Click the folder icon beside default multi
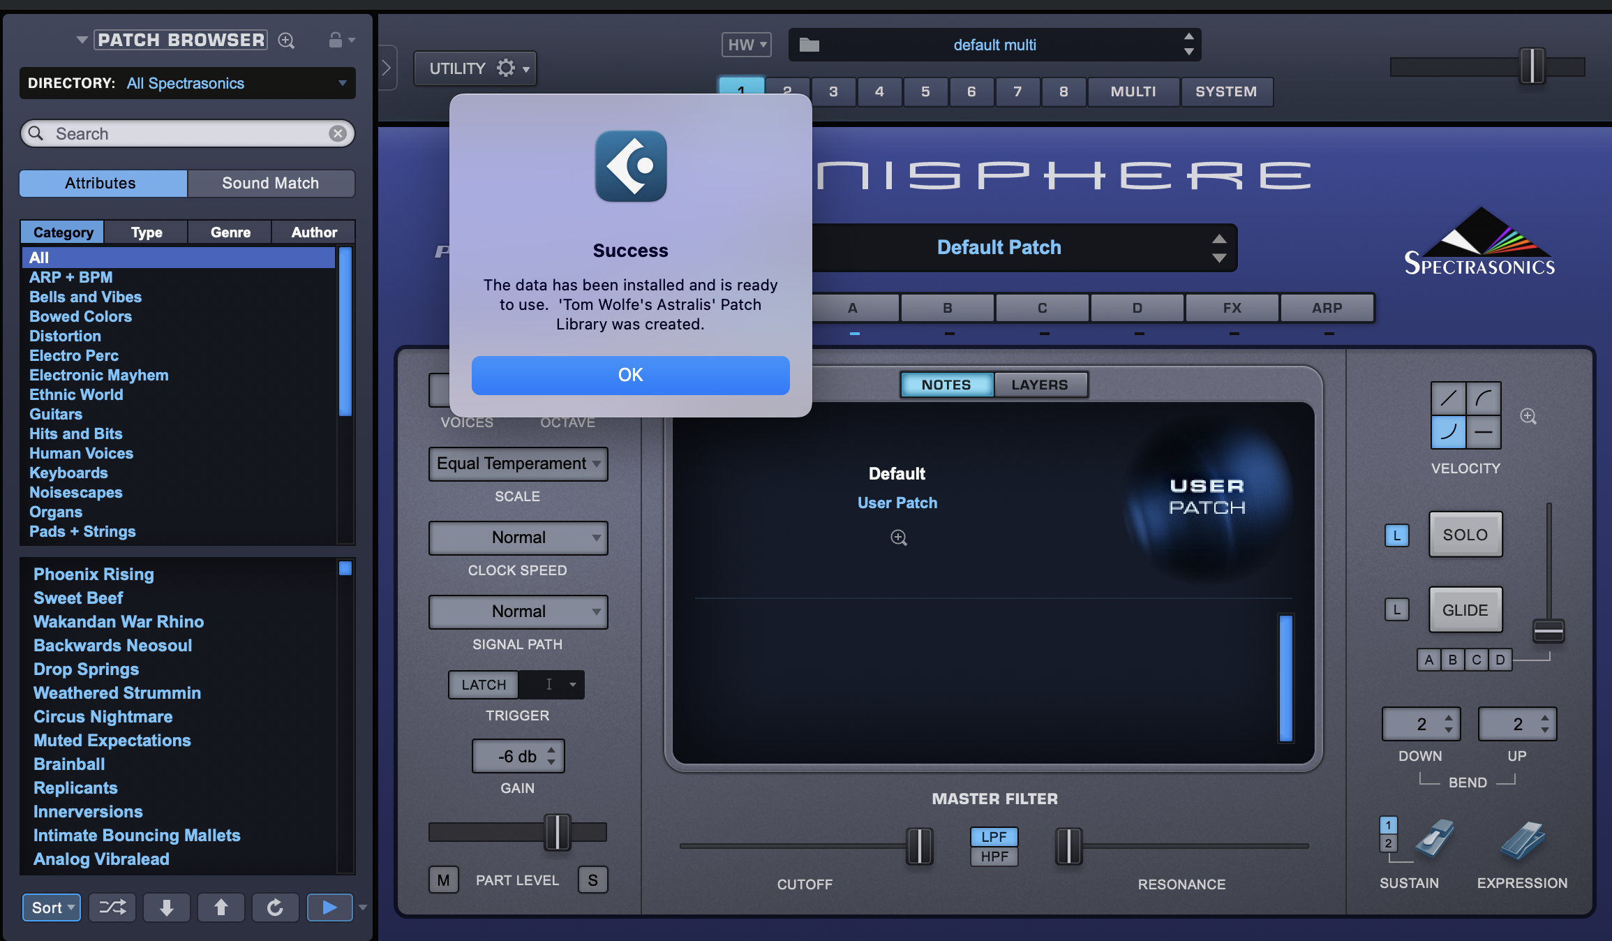 [809, 45]
